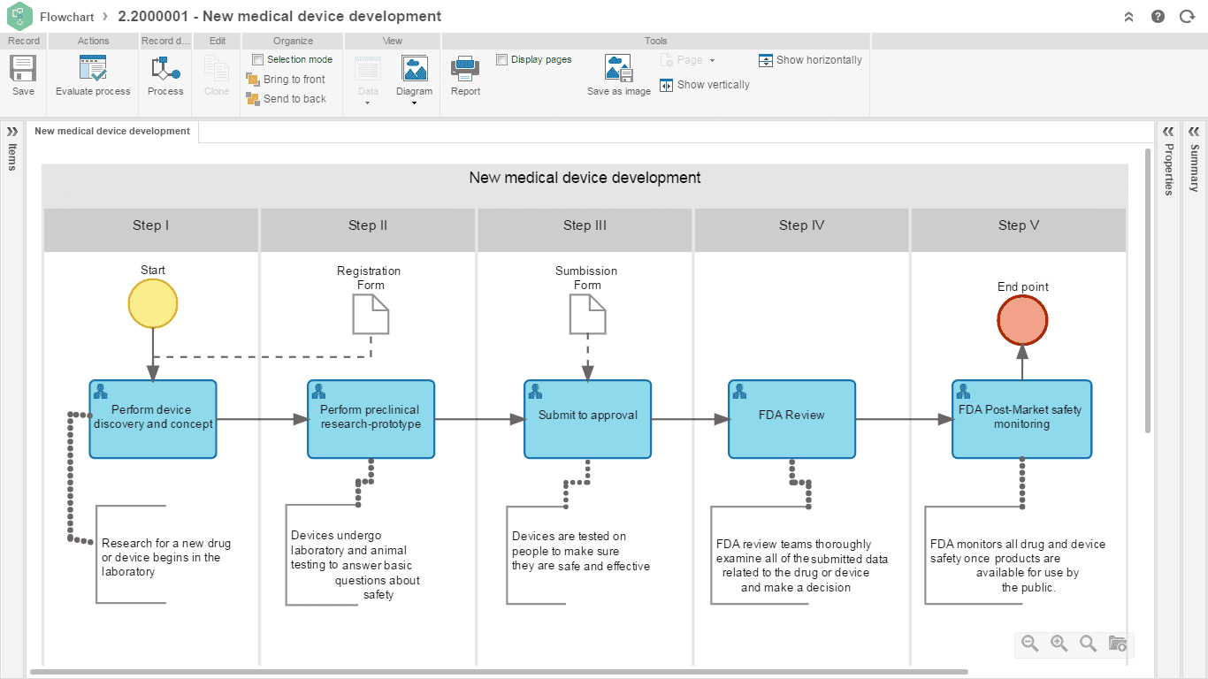Open the New medical device development tab

(x=112, y=131)
